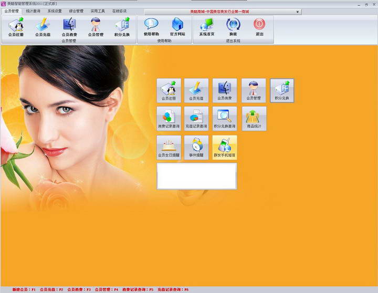The image size is (378, 293).
Task: Click 会员消费:F3 in the status bar
Action: pos(79,289)
